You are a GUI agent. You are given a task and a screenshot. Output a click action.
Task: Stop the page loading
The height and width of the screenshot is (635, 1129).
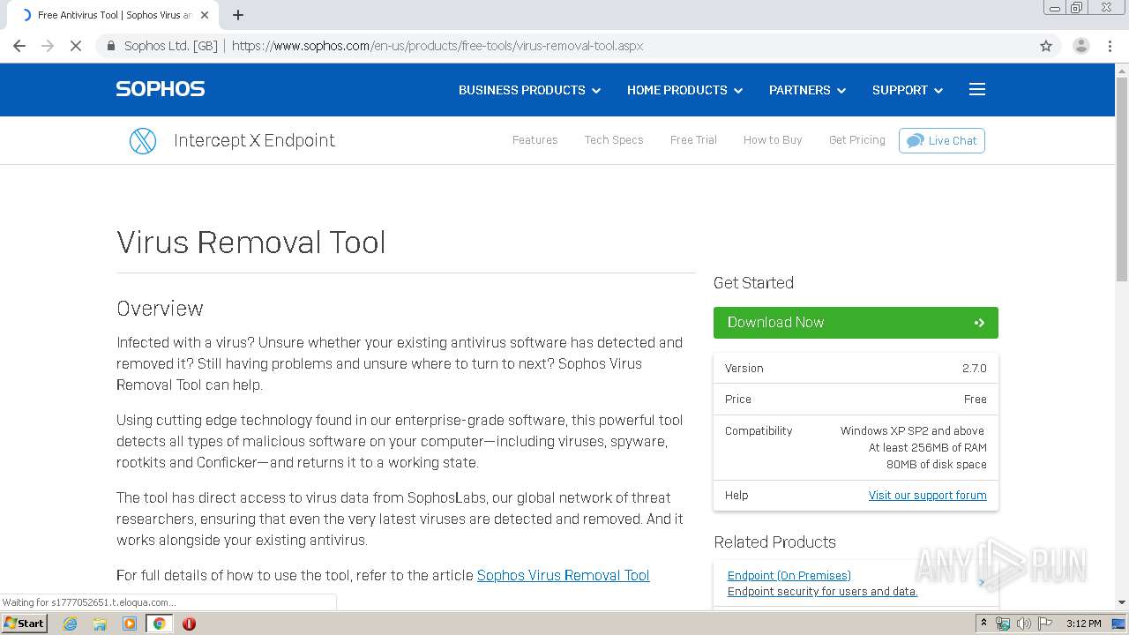(x=76, y=46)
